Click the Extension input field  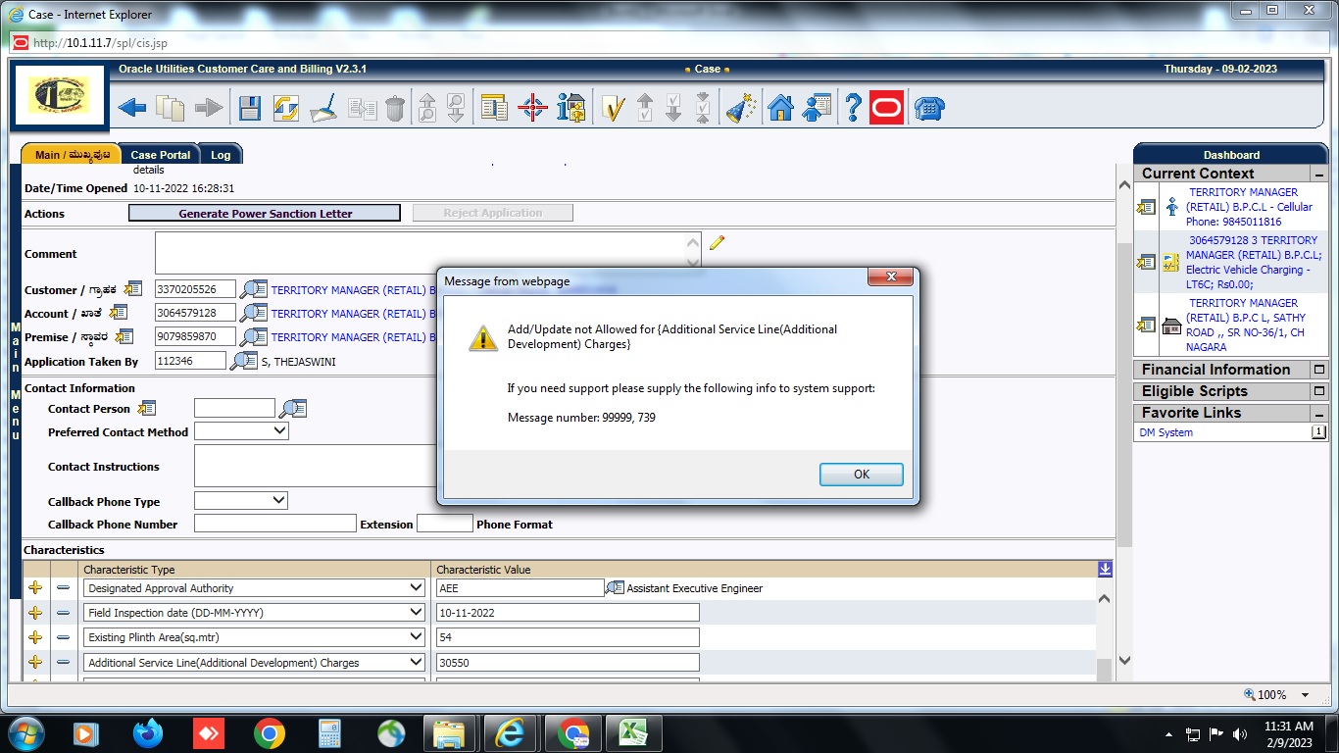pos(444,524)
